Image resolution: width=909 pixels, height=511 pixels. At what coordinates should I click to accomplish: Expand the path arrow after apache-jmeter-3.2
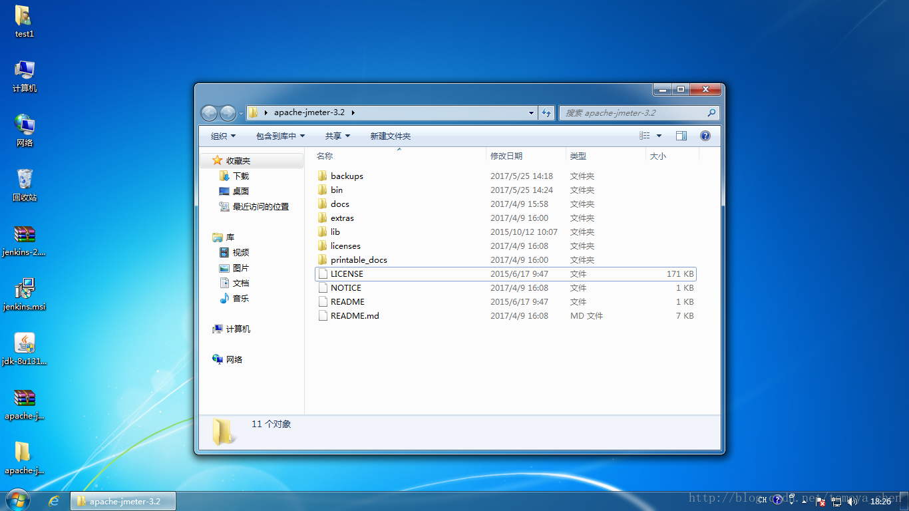tap(353, 112)
